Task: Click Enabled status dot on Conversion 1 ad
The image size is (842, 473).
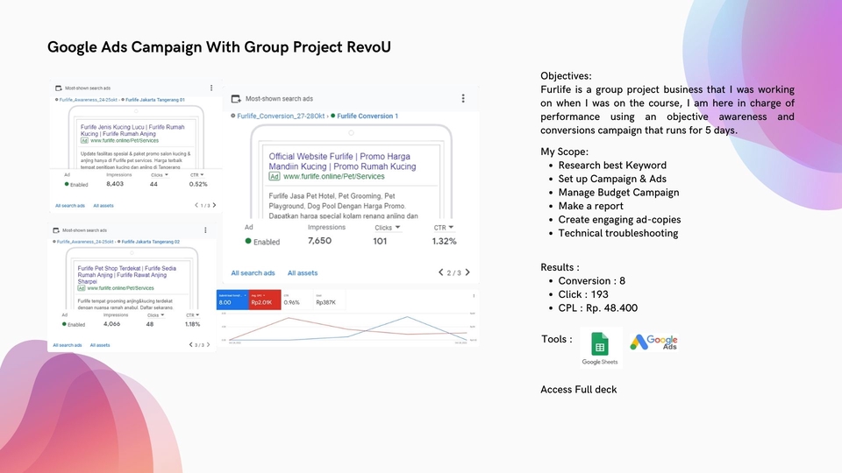Action: coord(248,242)
